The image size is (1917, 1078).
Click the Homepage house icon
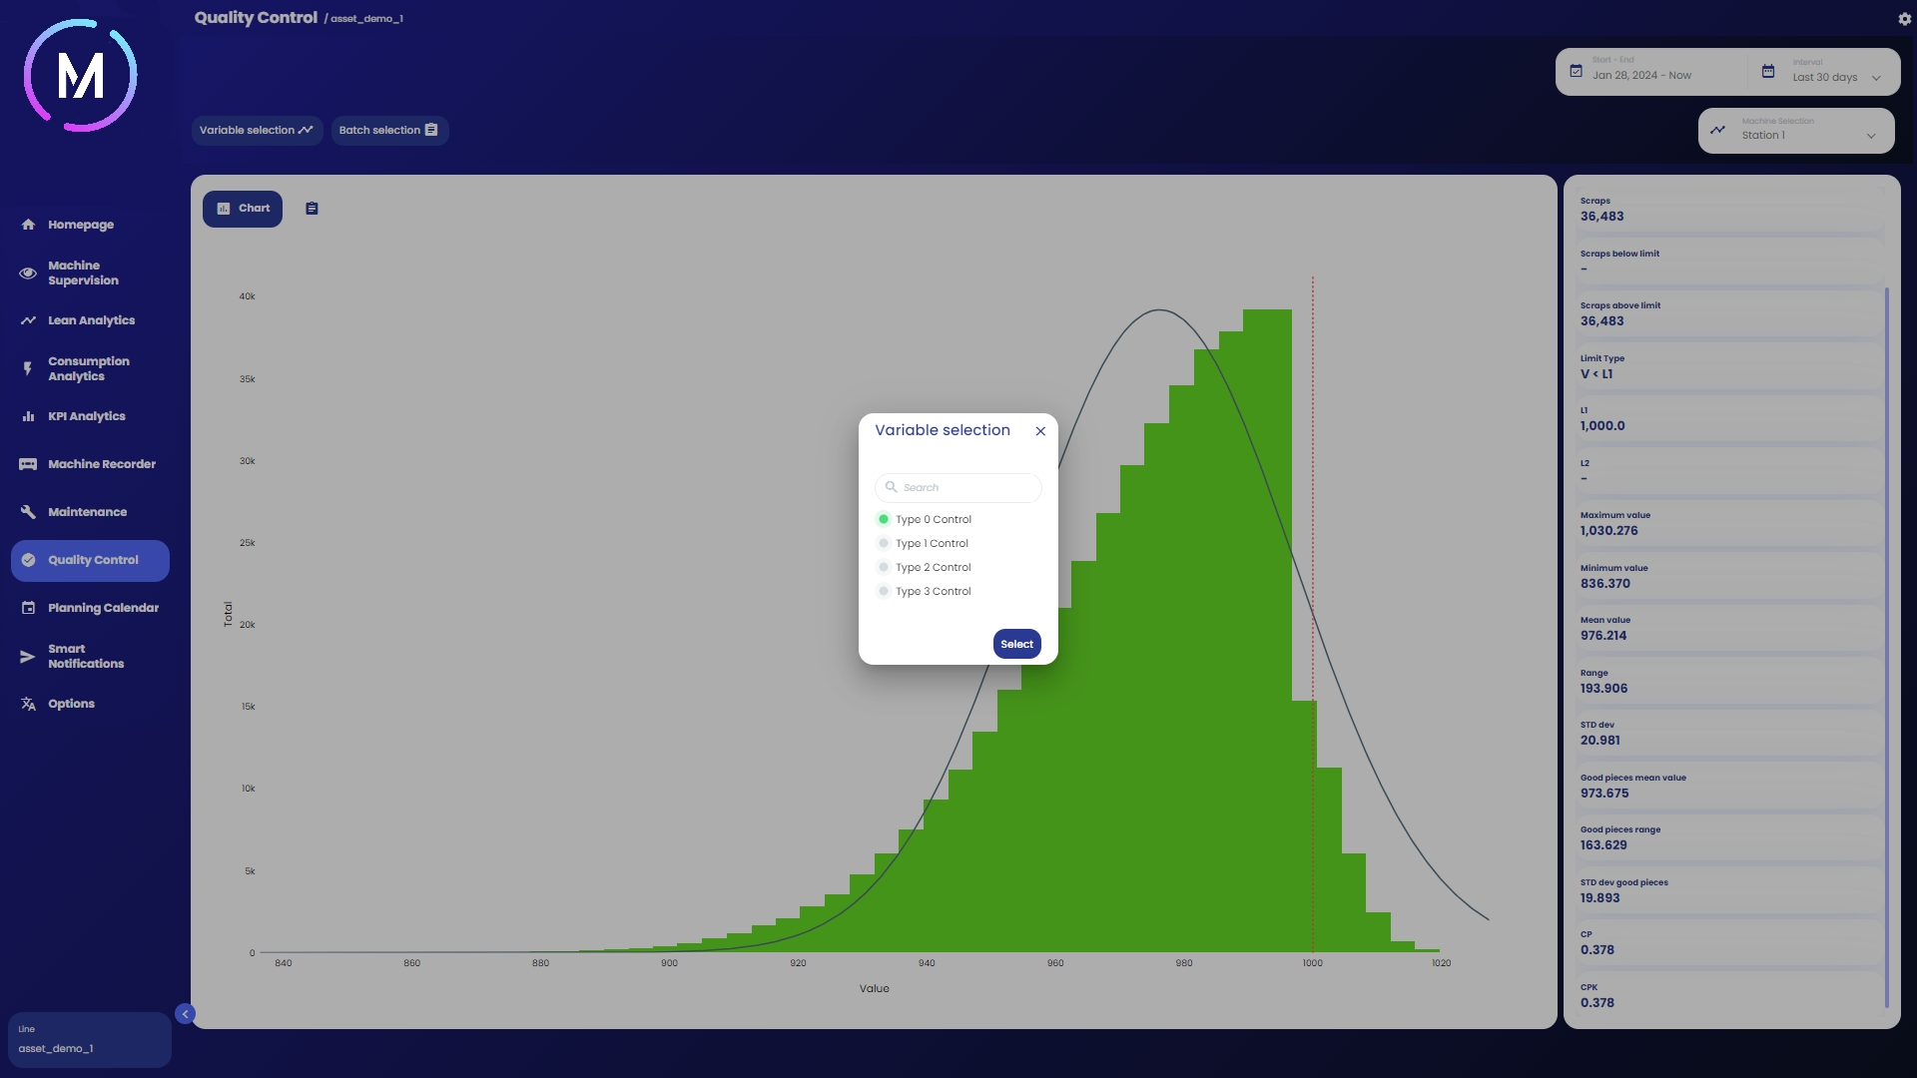(28, 225)
